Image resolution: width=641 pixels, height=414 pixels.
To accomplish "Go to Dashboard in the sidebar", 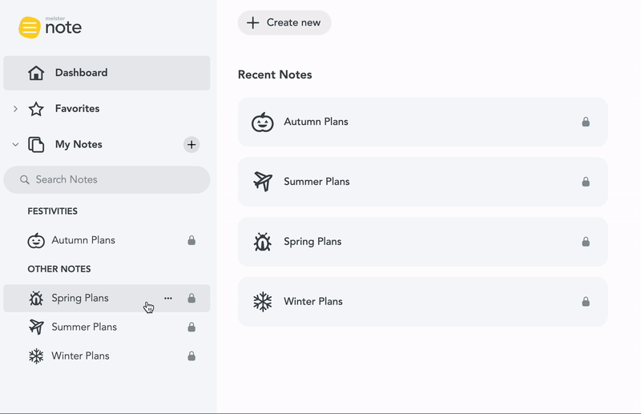I will pos(107,73).
